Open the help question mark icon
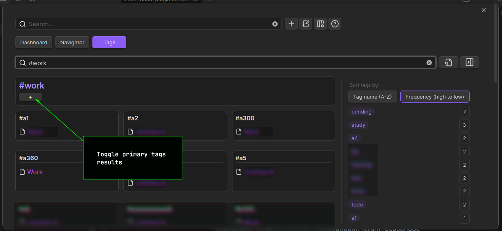The width and height of the screenshot is (502, 231). (x=335, y=24)
